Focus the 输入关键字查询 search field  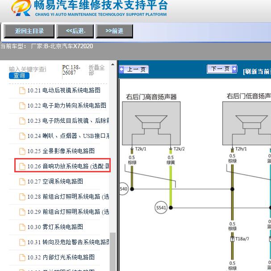(28, 69)
